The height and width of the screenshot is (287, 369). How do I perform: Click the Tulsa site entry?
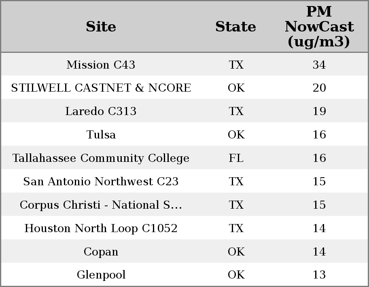tap(101, 134)
